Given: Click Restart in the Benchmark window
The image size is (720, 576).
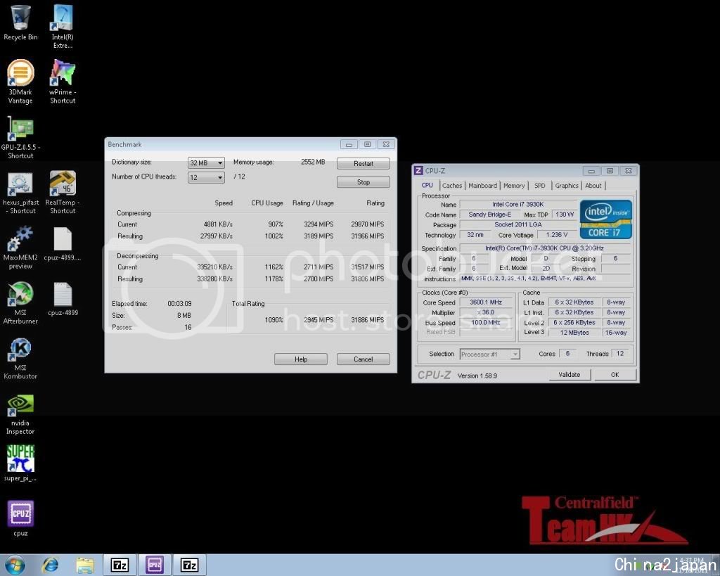Looking at the screenshot, I should pos(364,164).
